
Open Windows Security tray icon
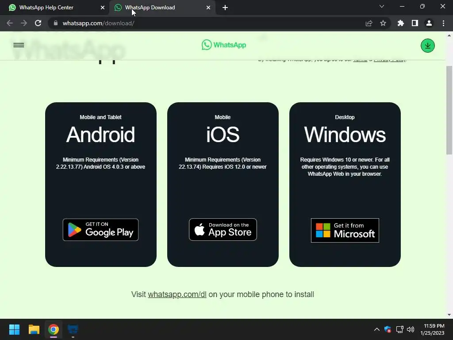pos(388,329)
